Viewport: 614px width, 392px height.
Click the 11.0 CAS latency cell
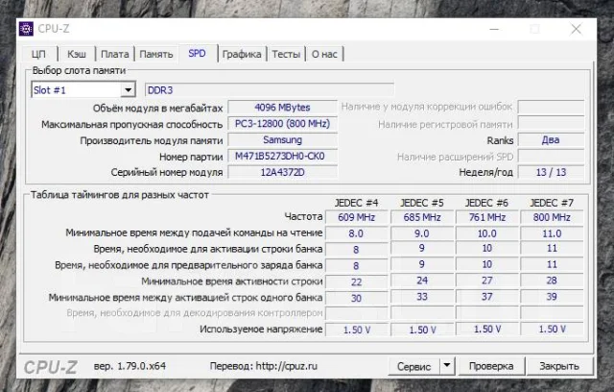click(x=552, y=233)
